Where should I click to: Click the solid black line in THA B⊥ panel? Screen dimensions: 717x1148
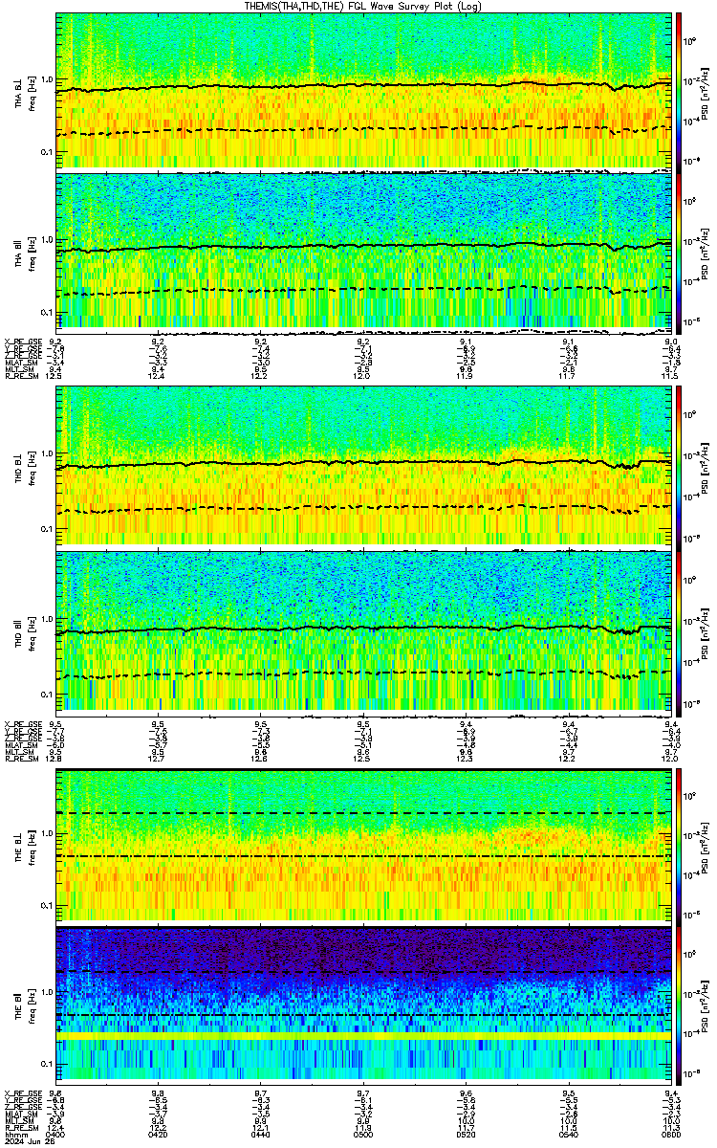click(363, 85)
